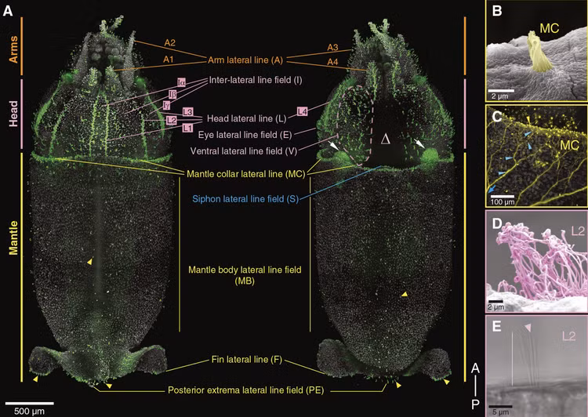The width and height of the screenshot is (588, 417).
Task: Click the 'MC' label in panel C
Action: [569, 145]
